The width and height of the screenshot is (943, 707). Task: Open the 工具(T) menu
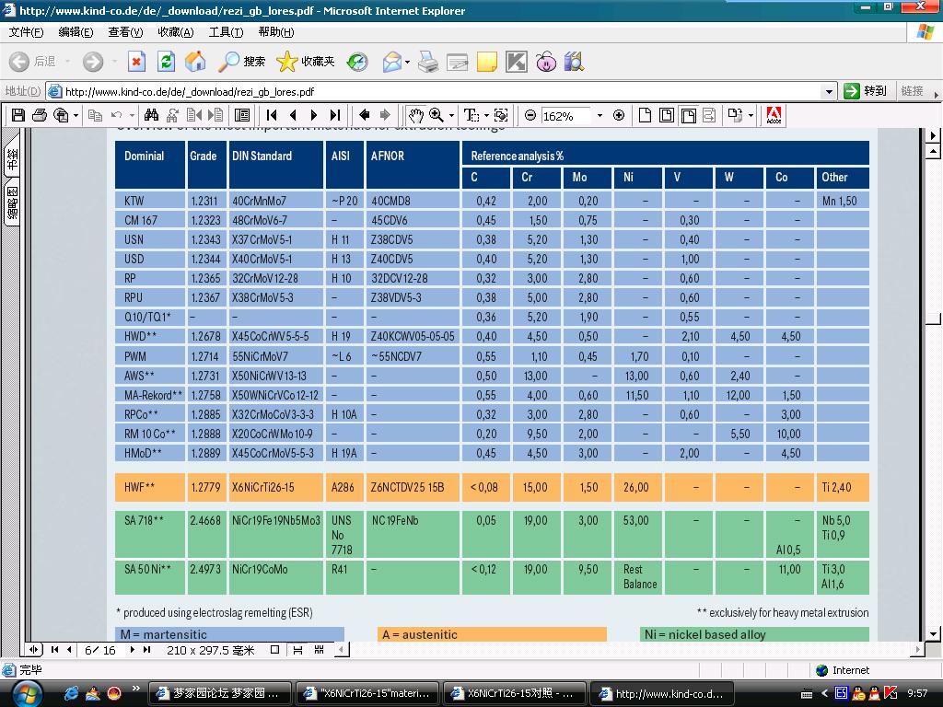226,32
